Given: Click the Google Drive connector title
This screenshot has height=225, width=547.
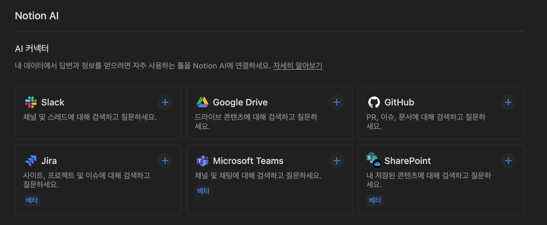Looking at the screenshot, I should point(240,102).
